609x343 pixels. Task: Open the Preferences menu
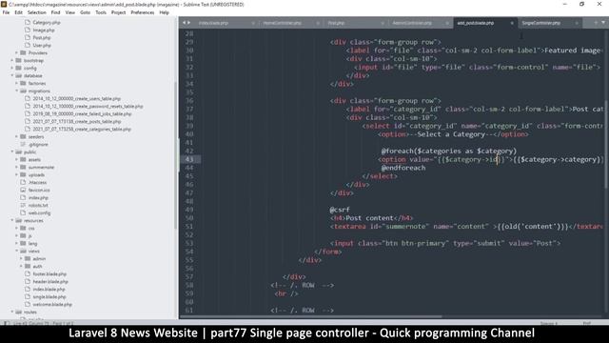tap(142, 12)
